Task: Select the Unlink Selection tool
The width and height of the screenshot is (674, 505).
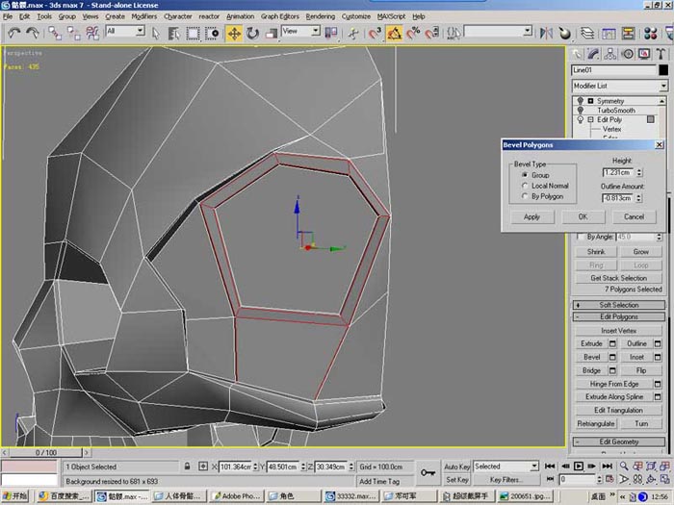Action: pyautogui.click(x=73, y=33)
